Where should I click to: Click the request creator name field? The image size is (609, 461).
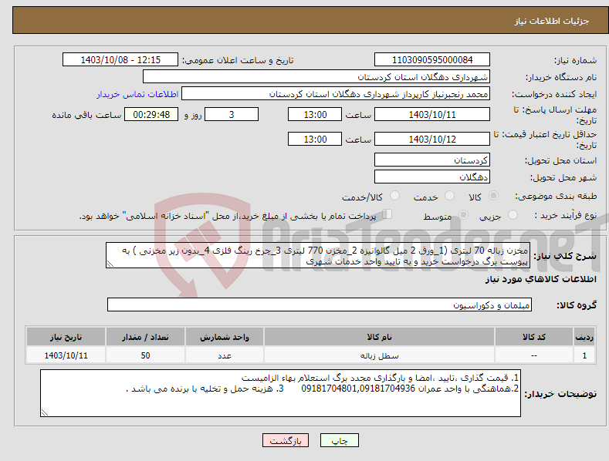pyautogui.click(x=336, y=94)
